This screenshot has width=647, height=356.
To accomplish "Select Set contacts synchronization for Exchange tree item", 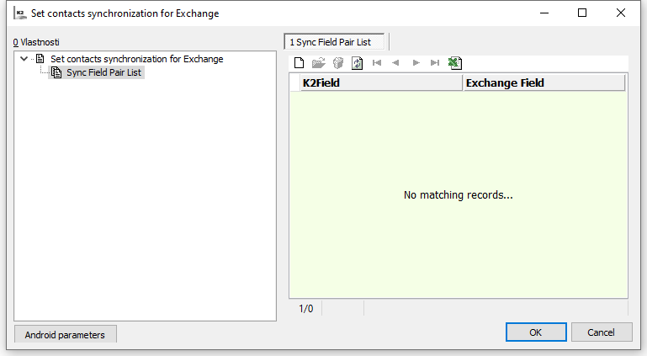I will point(136,59).
